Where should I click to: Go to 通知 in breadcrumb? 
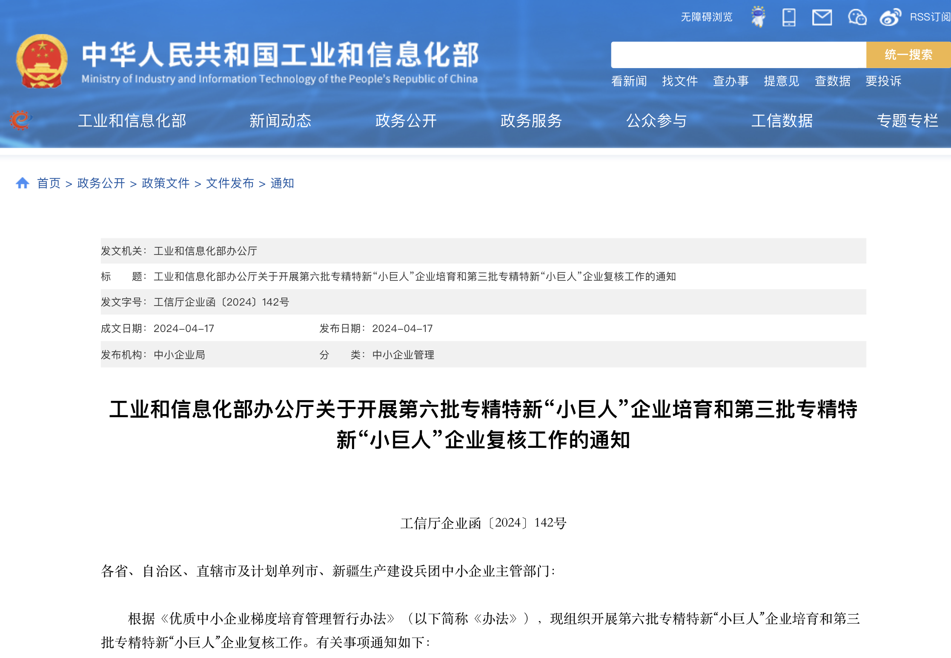282,183
